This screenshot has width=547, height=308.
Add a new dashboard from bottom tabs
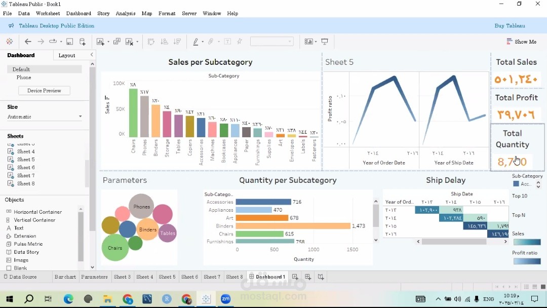coord(308,277)
